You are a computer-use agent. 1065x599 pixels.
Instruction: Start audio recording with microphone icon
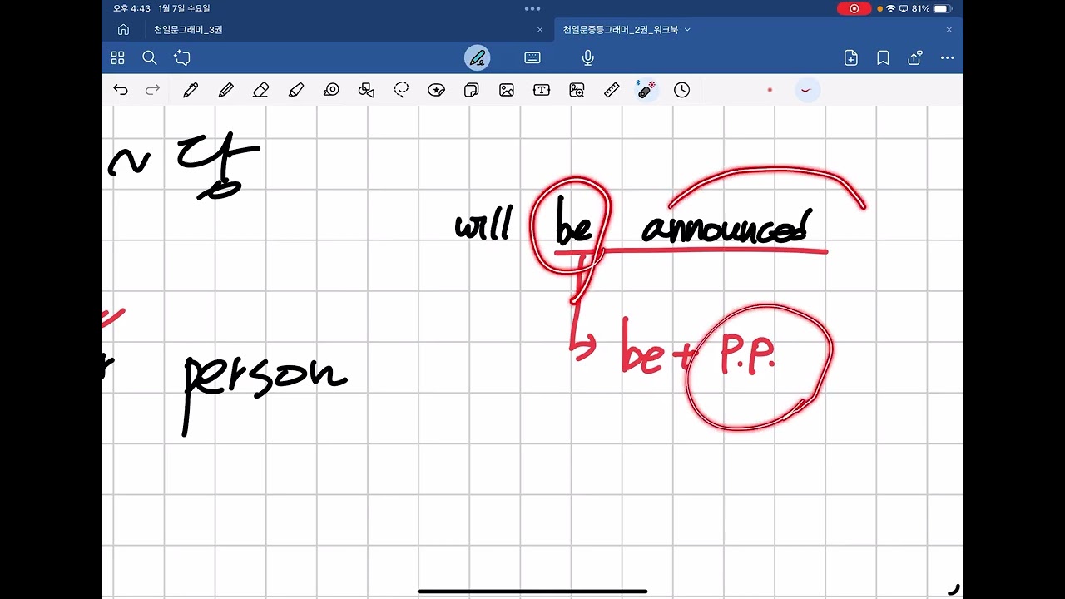pos(587,58)
